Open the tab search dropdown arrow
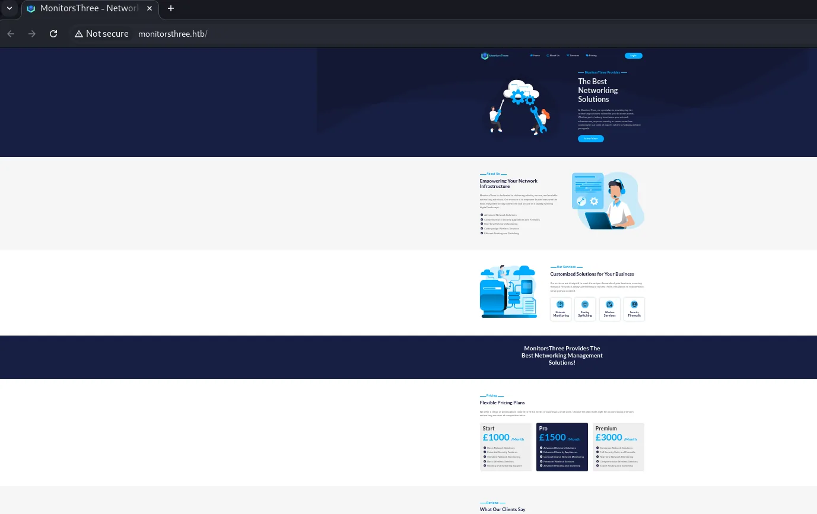The height and width of the screenshot is (514, 817). (x=9, y=8)
